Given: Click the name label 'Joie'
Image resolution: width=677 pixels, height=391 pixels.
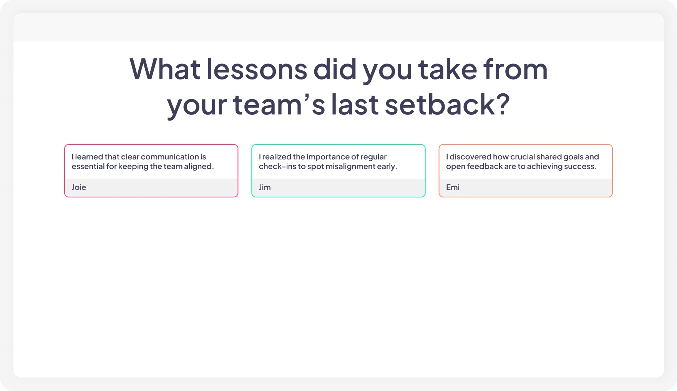Looking at the screenshot, I should 79,187.
